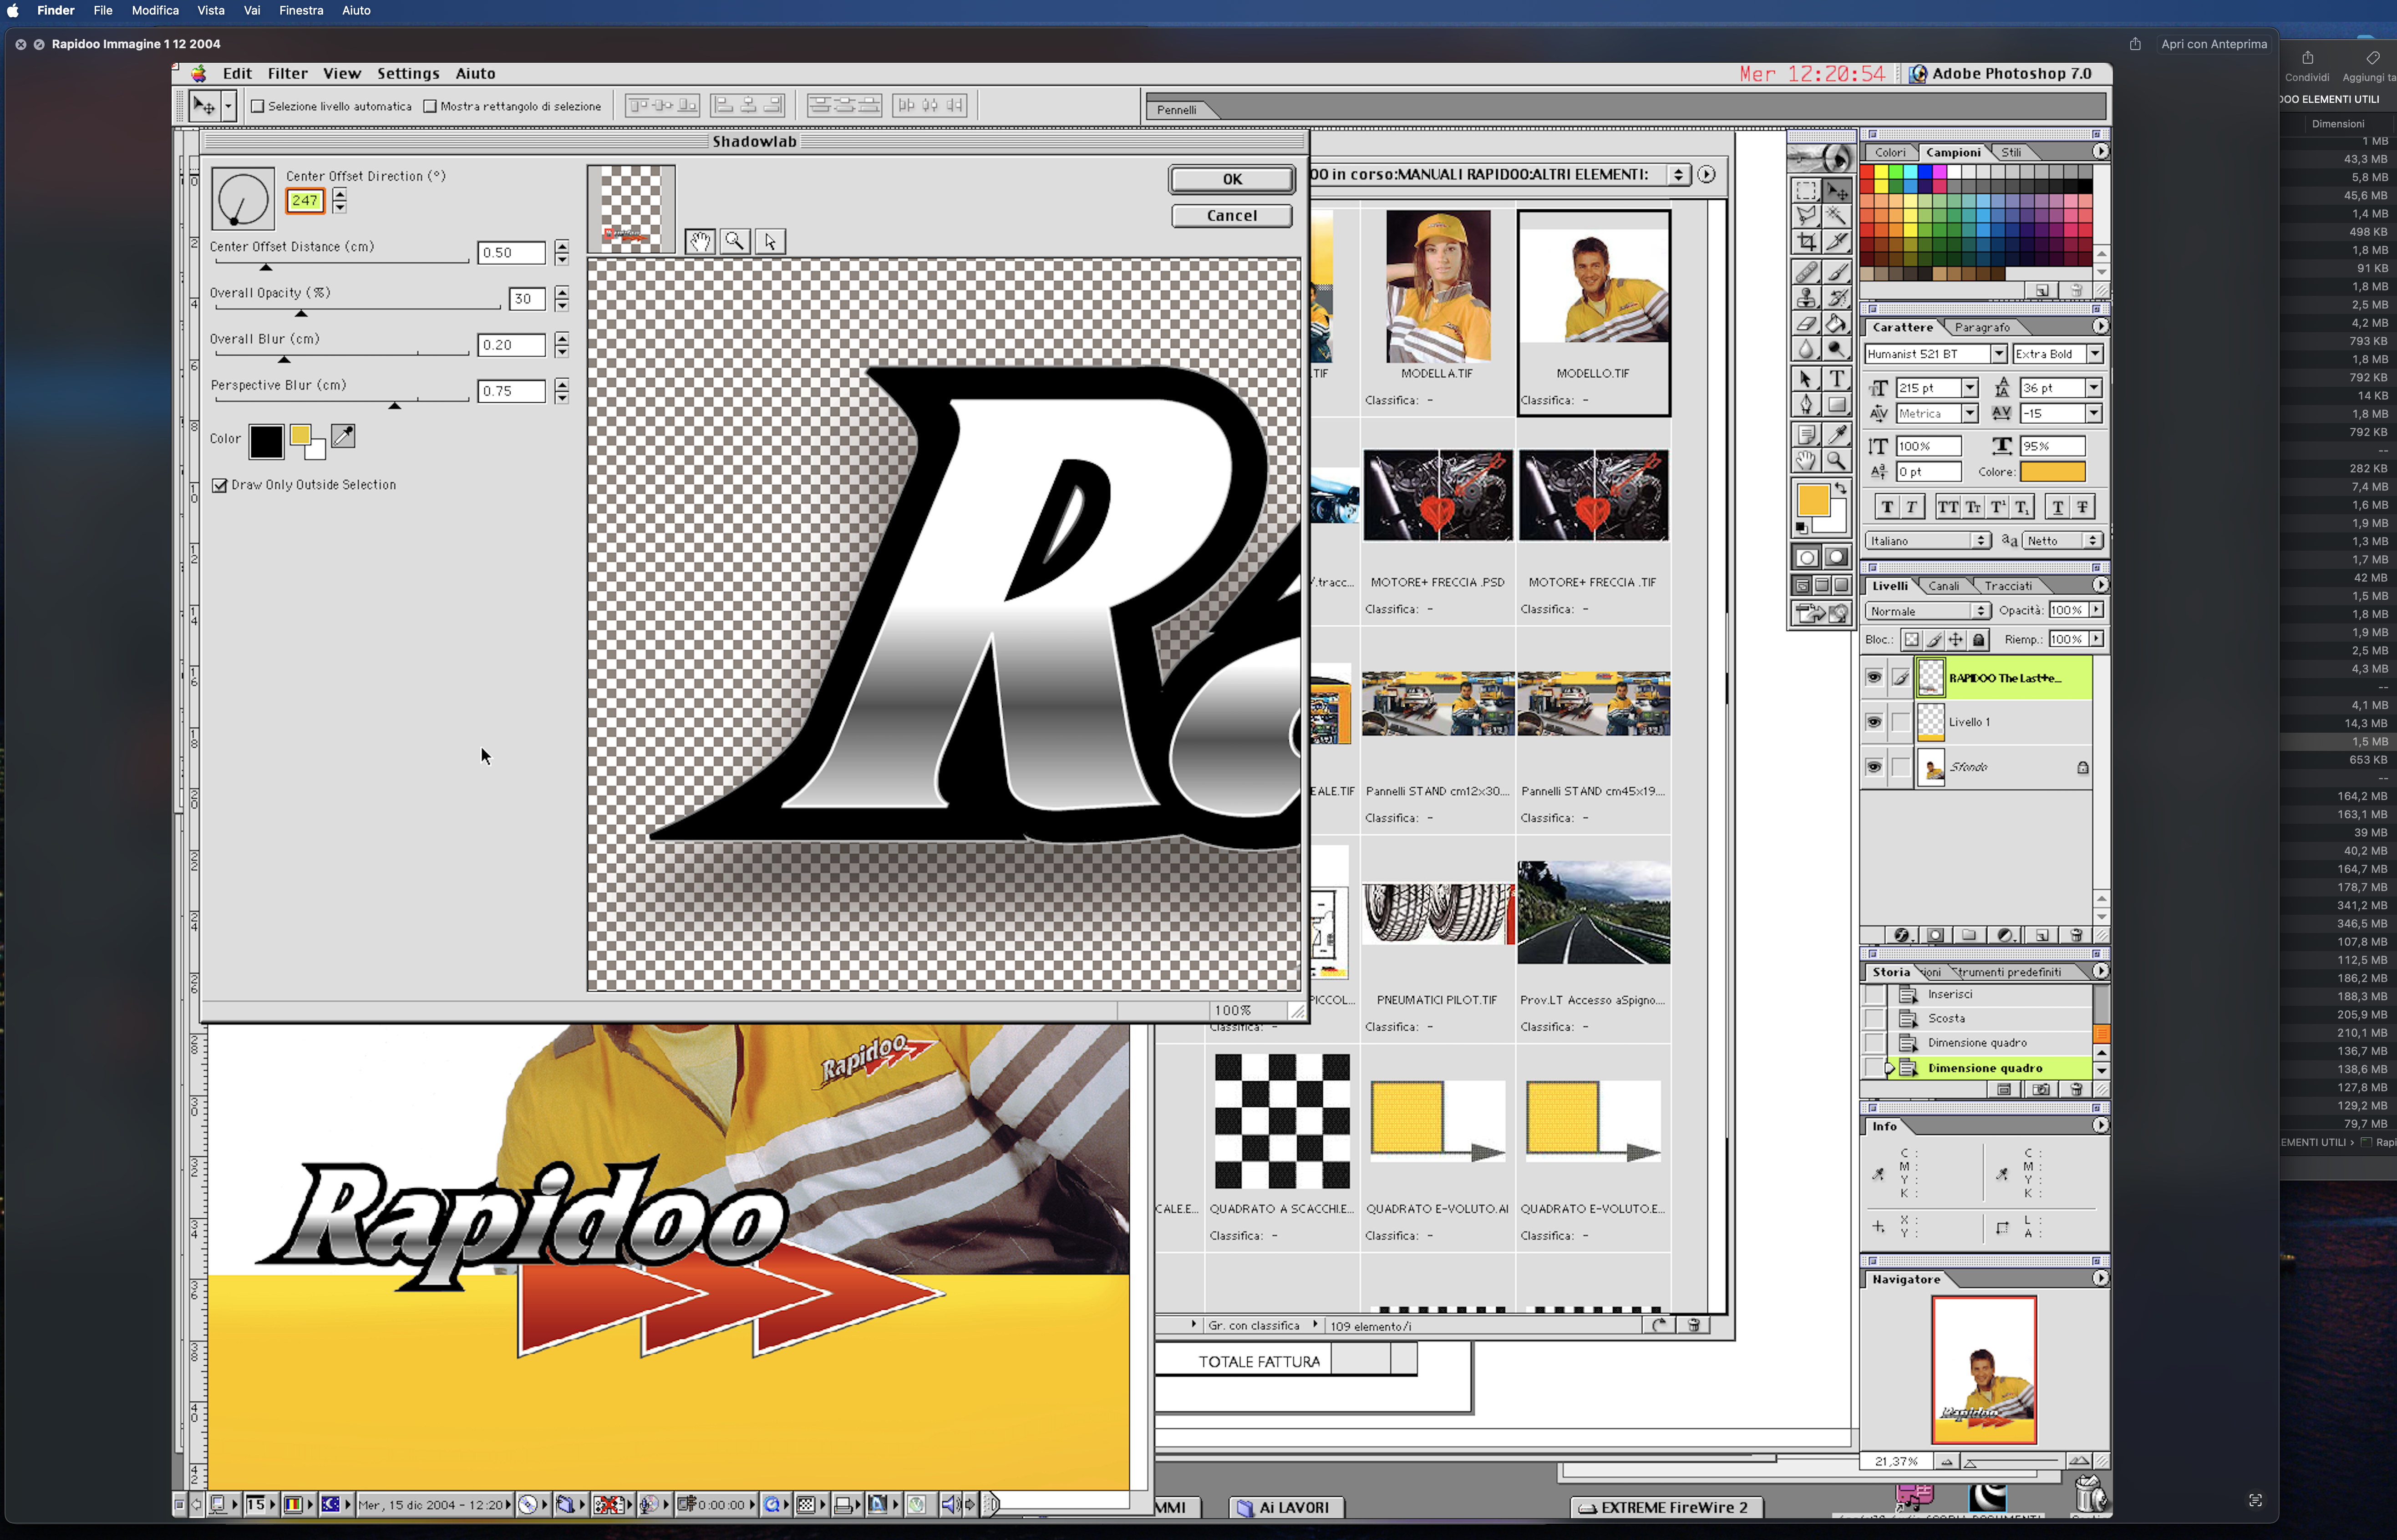The width and height of the screenshot is (2397, 1540).
Task: Click Apri con Anteprima button
Action: [2214, 44]
